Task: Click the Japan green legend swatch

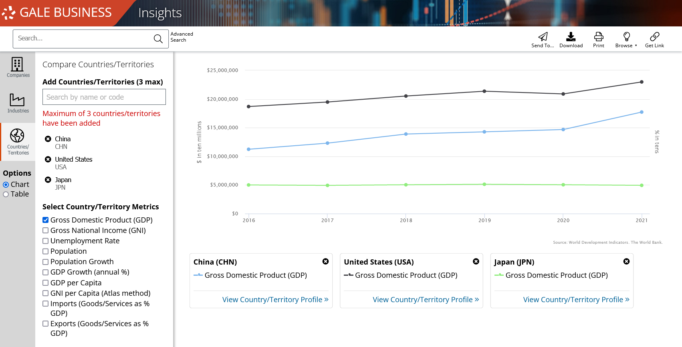Action: point(499,275)
